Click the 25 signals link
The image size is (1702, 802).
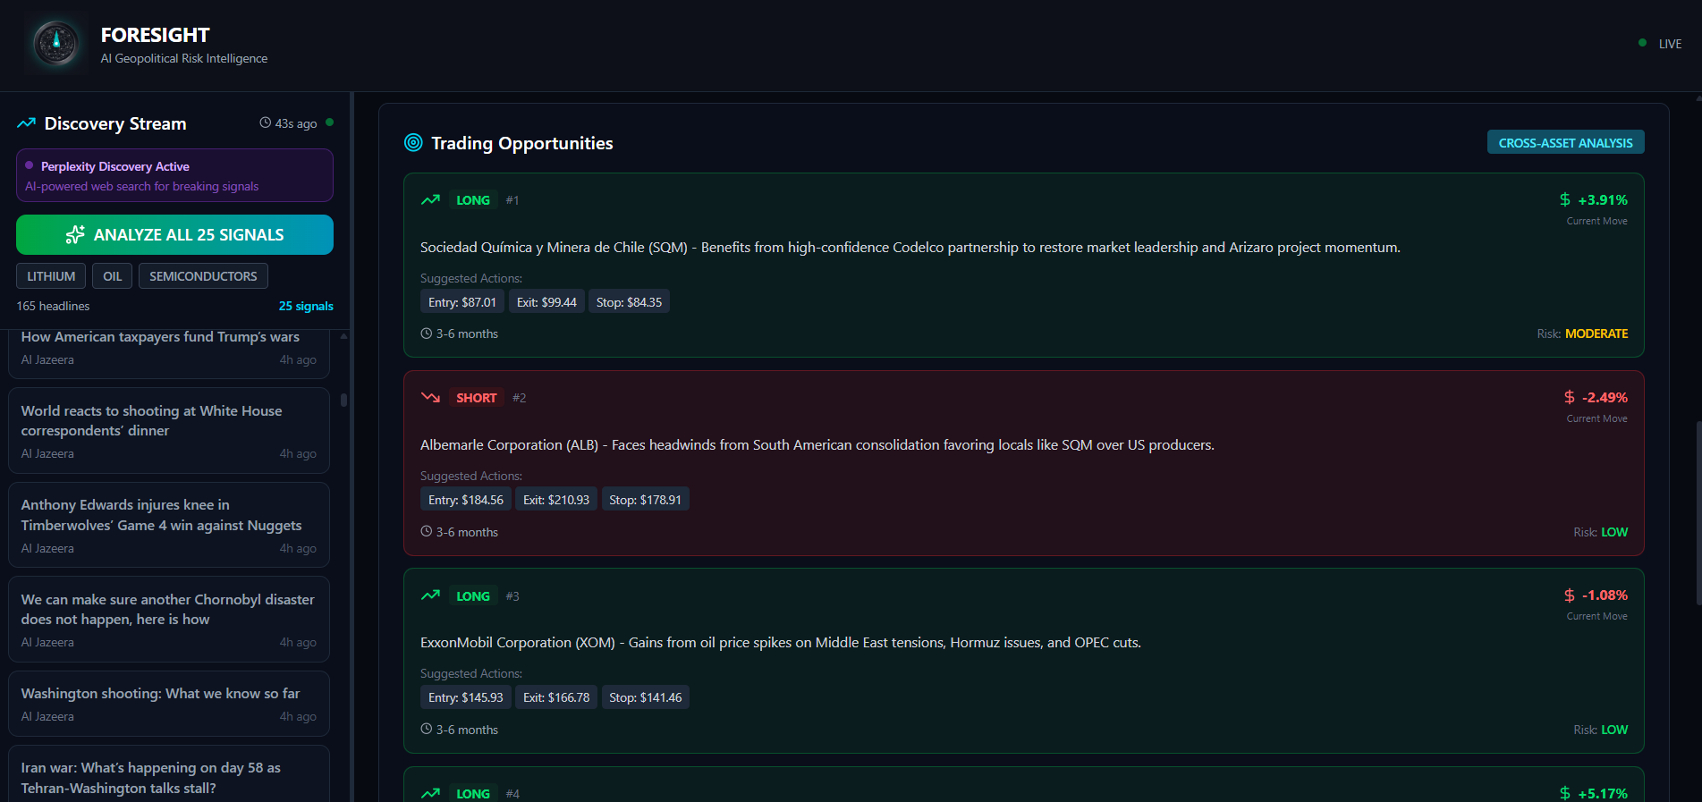coord(306,306)
